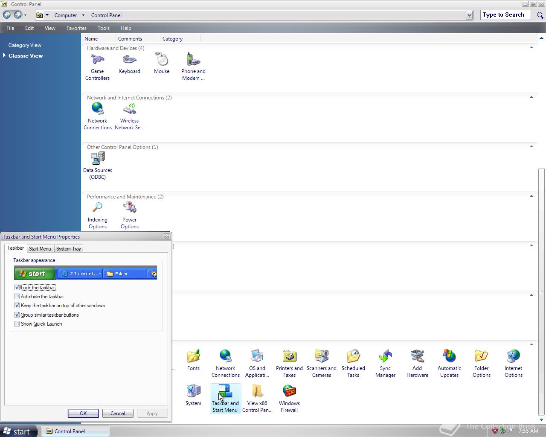Close the Taskbar and Start Menu Properties dialog
This screenshot has height=437, width=546.
tap(166, 236)
